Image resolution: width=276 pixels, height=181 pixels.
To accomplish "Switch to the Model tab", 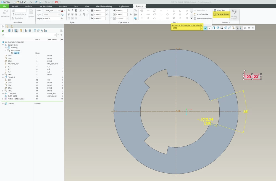I will tap(15, 6).
